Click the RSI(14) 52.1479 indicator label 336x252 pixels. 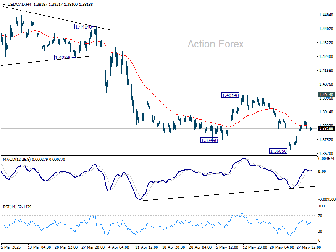[x=17, y=207]
